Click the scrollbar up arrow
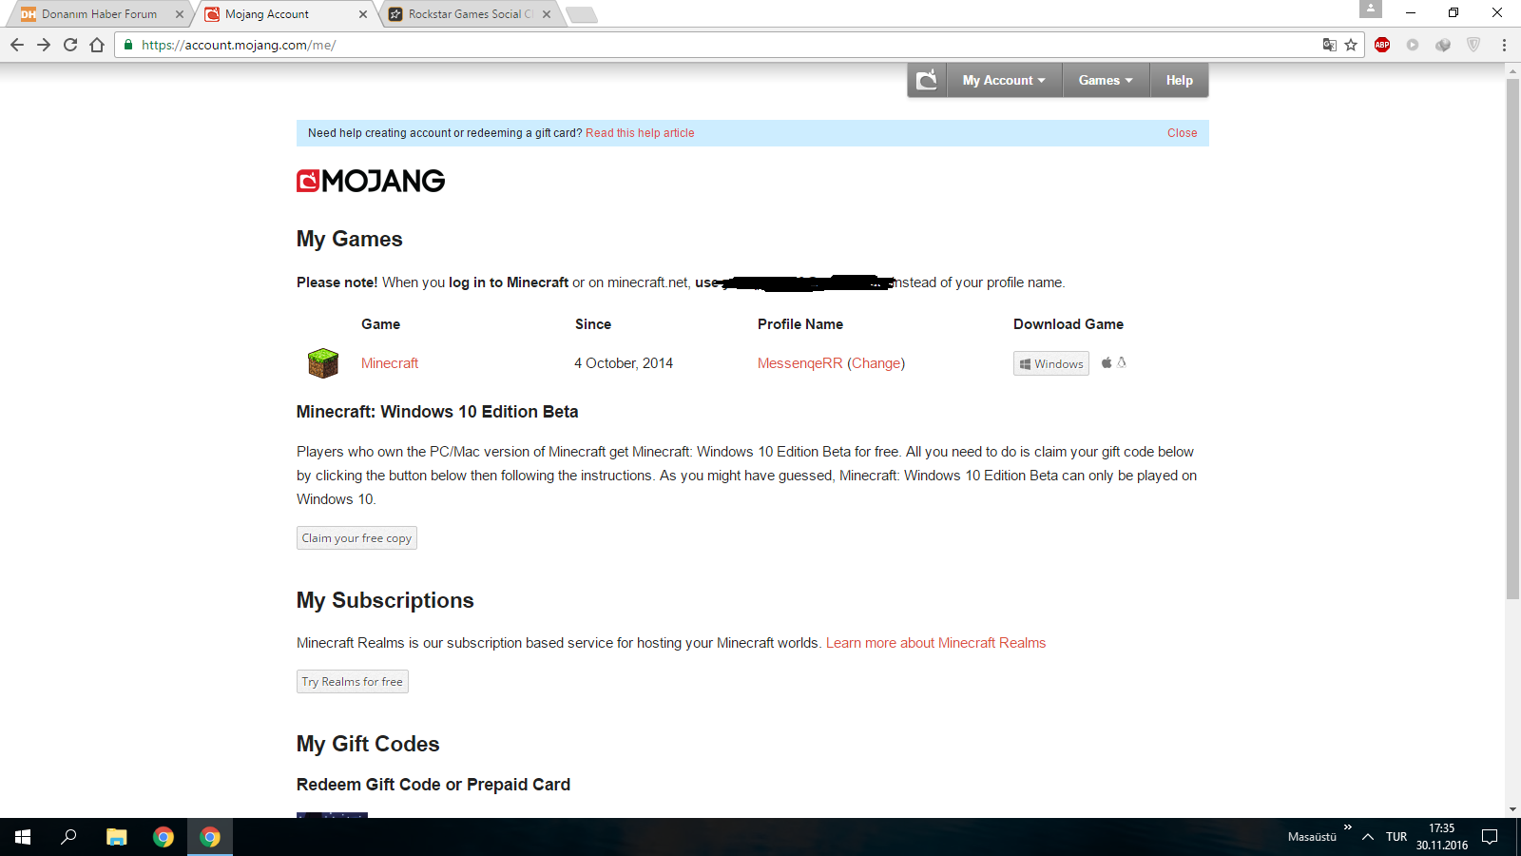Screen dimensions: 1521x856 tap(1512, 70)
